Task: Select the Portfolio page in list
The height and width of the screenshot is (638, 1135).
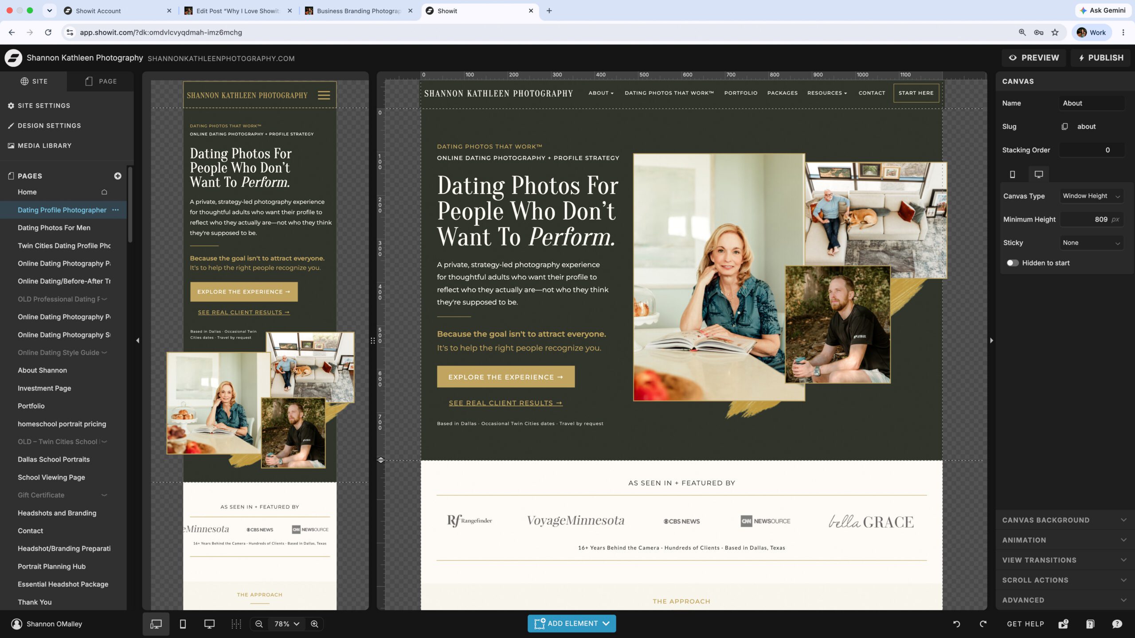Action: (31, 406)
